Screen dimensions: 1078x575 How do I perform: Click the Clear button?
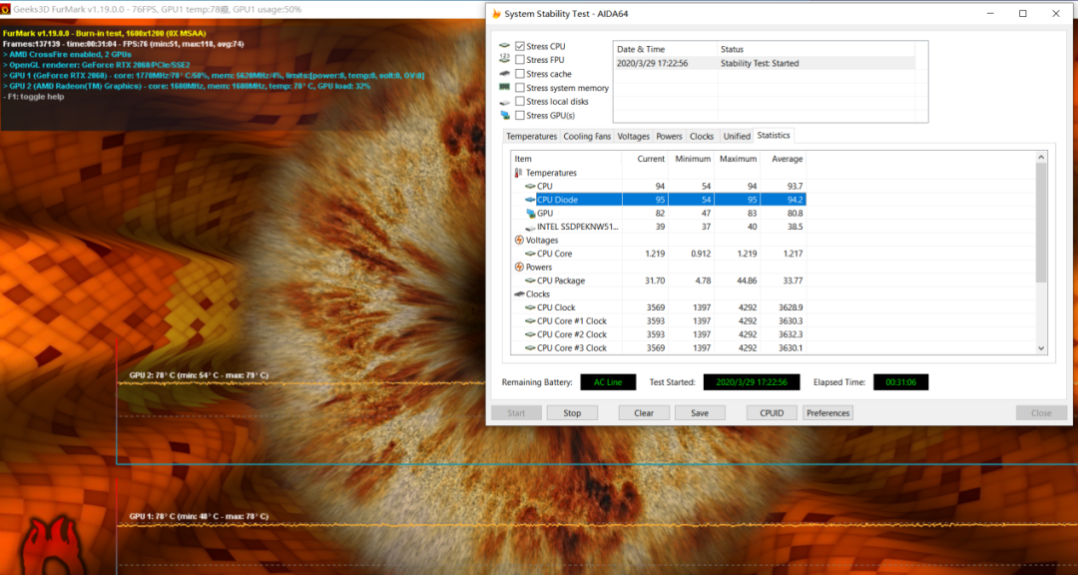tap(644, 413)
